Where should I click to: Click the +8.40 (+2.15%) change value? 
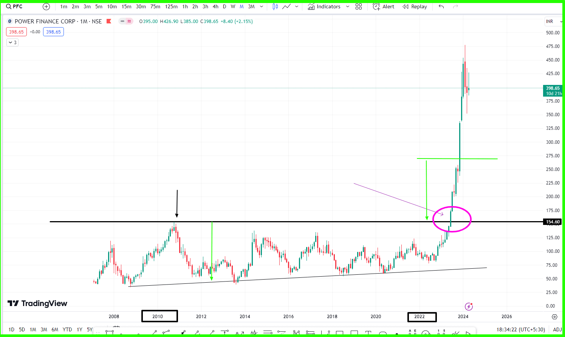pos(237,22)
